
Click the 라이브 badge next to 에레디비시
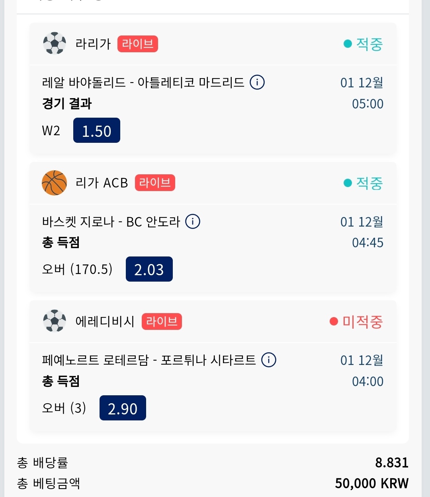(162, 321)
